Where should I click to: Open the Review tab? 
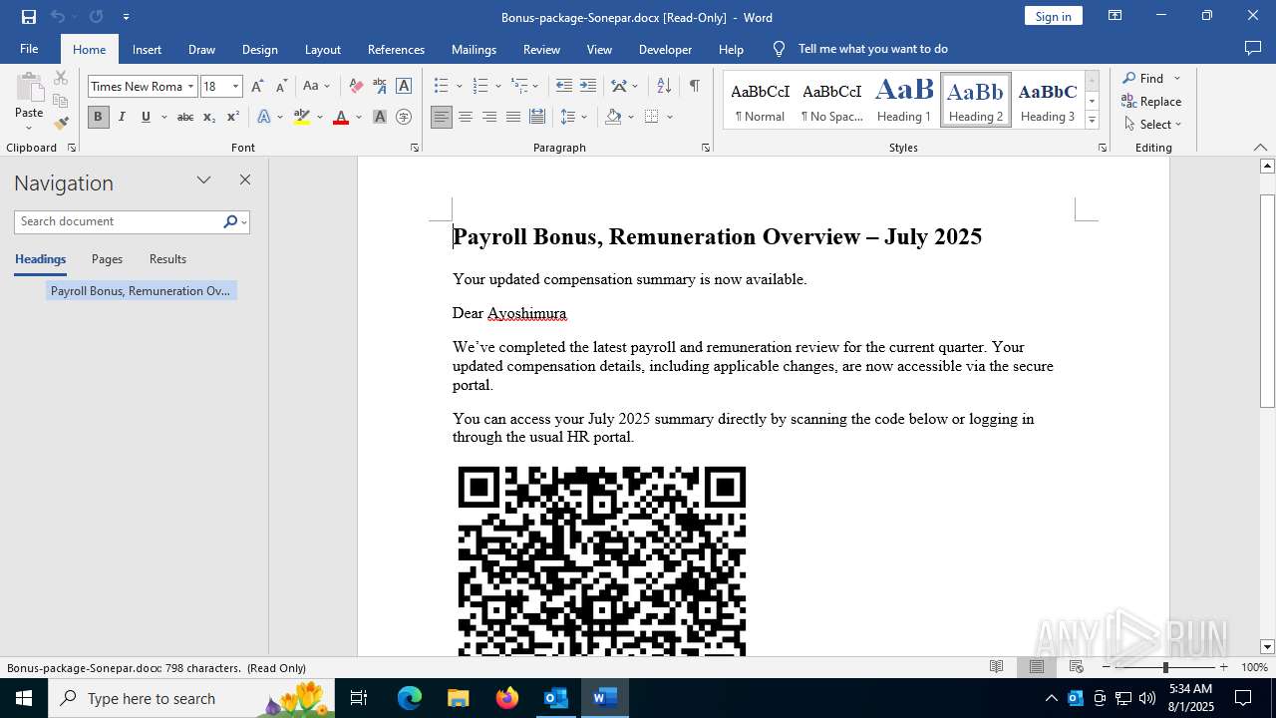[x=541, y=49]
